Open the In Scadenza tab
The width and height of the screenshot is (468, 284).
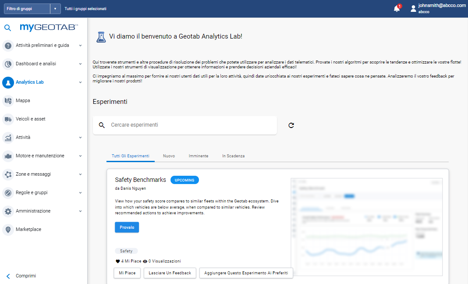pyautogui.click(x=233, y=156)
